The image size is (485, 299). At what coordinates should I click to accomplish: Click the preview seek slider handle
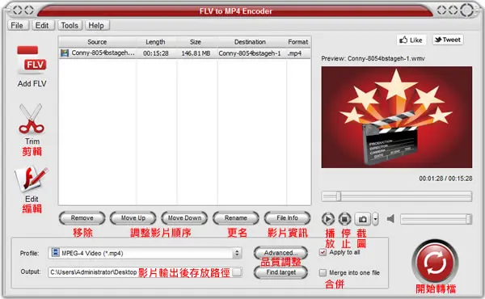[339, 196]
